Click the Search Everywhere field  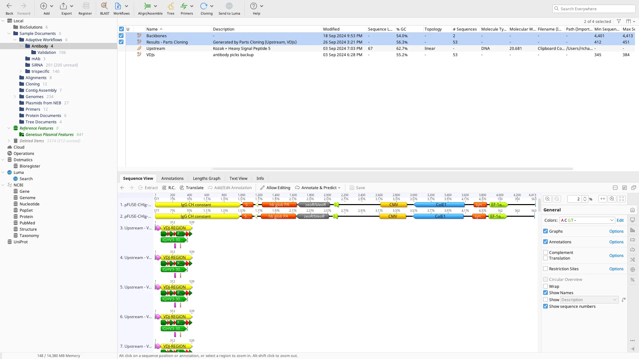tap(594, 9)
